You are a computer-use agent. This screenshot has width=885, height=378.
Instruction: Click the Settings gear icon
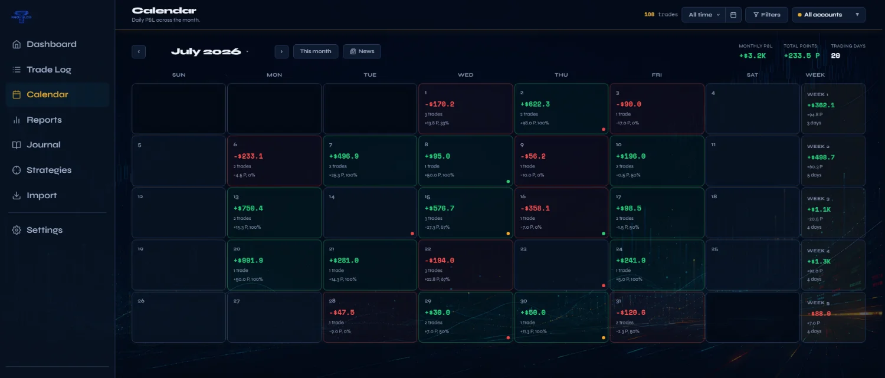coord(17,230)
